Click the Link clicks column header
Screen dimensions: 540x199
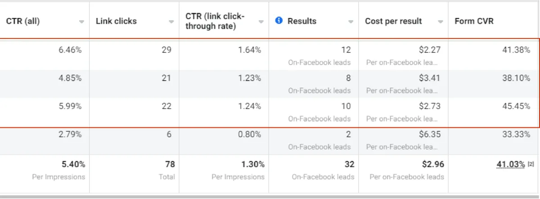click(116, 21)
